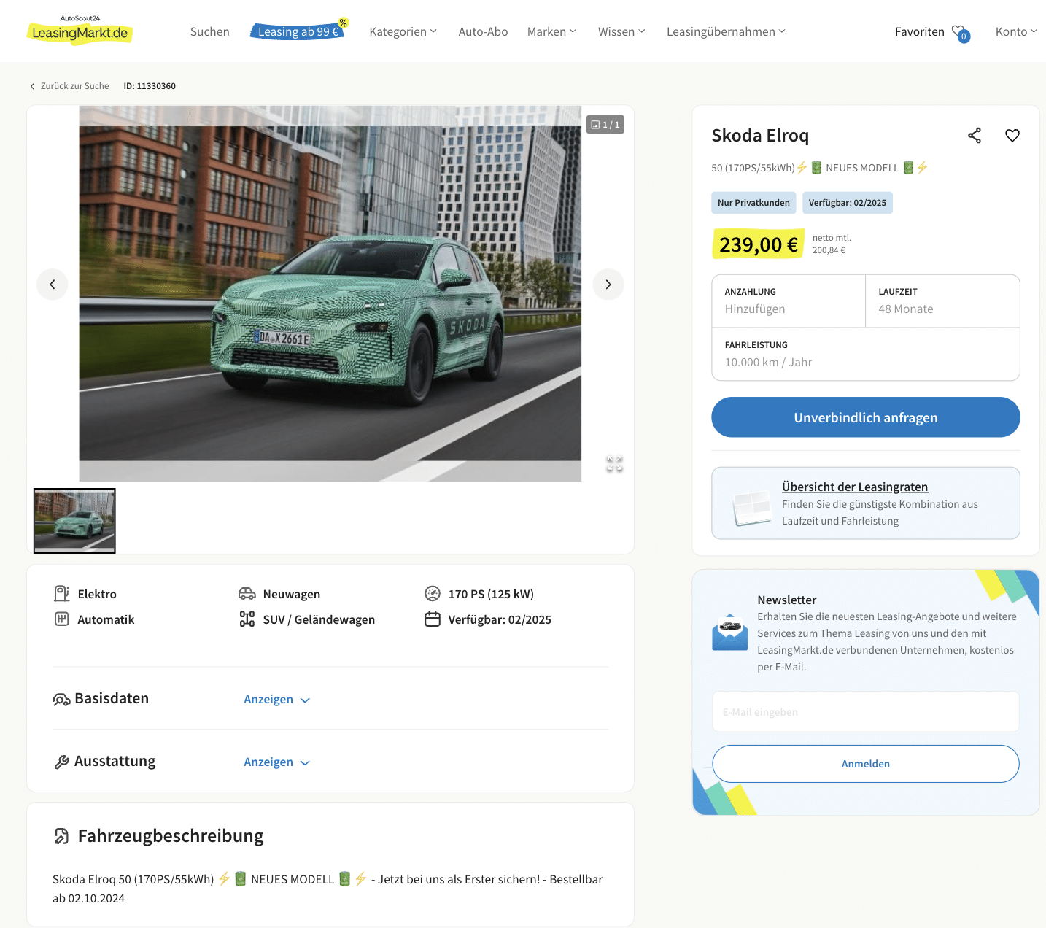Click the Fahrzeugbeschreibung document icon

[62, 836]
